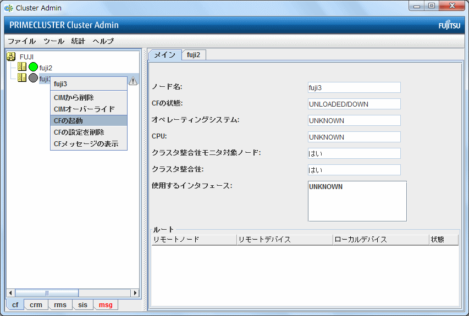Switch to the red msg tab
This screenshot has height=316, width=469.
(105, 305)
